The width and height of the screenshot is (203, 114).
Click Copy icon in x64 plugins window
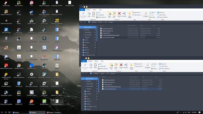[89, 14]
